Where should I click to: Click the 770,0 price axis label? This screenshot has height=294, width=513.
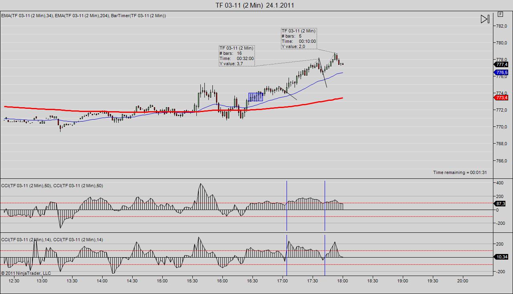click(x=502, y=127)
